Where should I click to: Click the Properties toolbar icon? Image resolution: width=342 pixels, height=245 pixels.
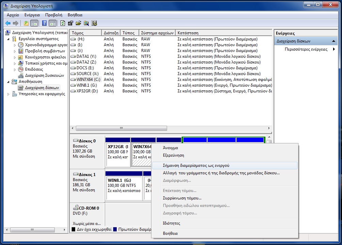70,23
